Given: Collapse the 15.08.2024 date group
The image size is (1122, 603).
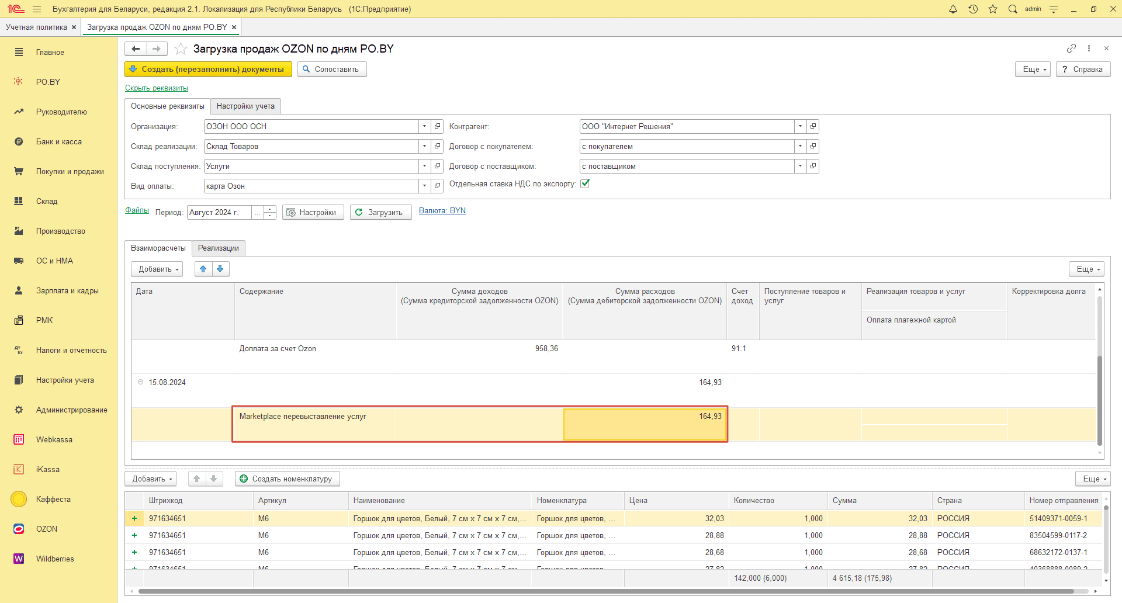Looking at the screenshot, I should [140, 382].
